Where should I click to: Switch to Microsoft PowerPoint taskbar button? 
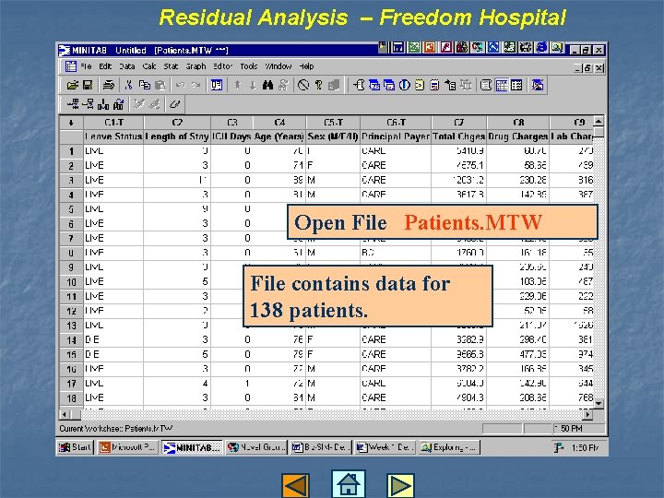[x=128, y=447]
